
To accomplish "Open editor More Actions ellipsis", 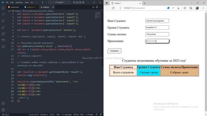I will (x=101, y=7).
